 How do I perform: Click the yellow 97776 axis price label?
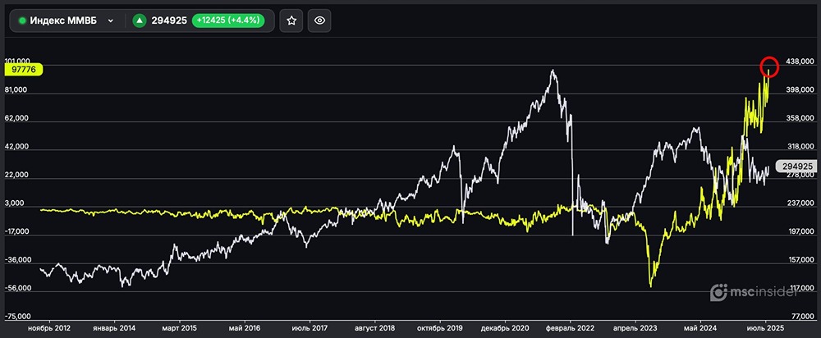click(21, 71)
